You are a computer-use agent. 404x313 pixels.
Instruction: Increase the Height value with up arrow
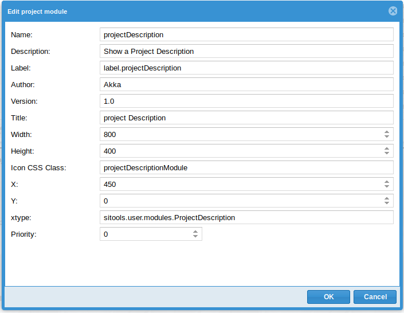click(x=386, y=148)
